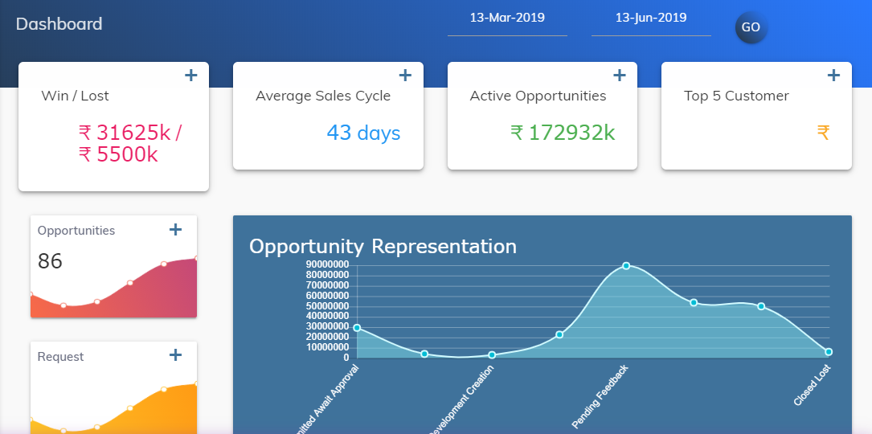872x434 pixels.
Task: Click the plus icon on Opportunities widget
Action: 175,230
